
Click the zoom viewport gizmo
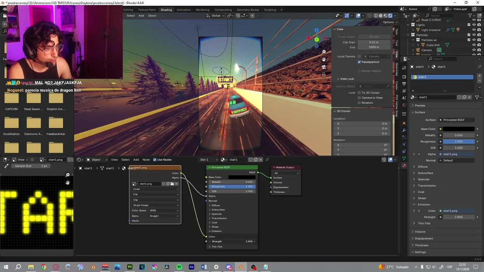pyautogui.click(x=324, y=52)
